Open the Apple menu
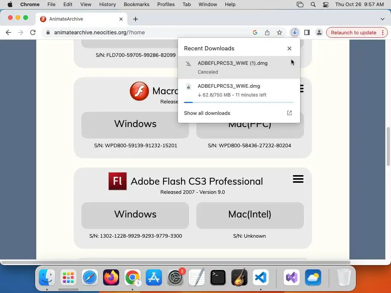Screen dimensions: 391x293 click(10, 5)
